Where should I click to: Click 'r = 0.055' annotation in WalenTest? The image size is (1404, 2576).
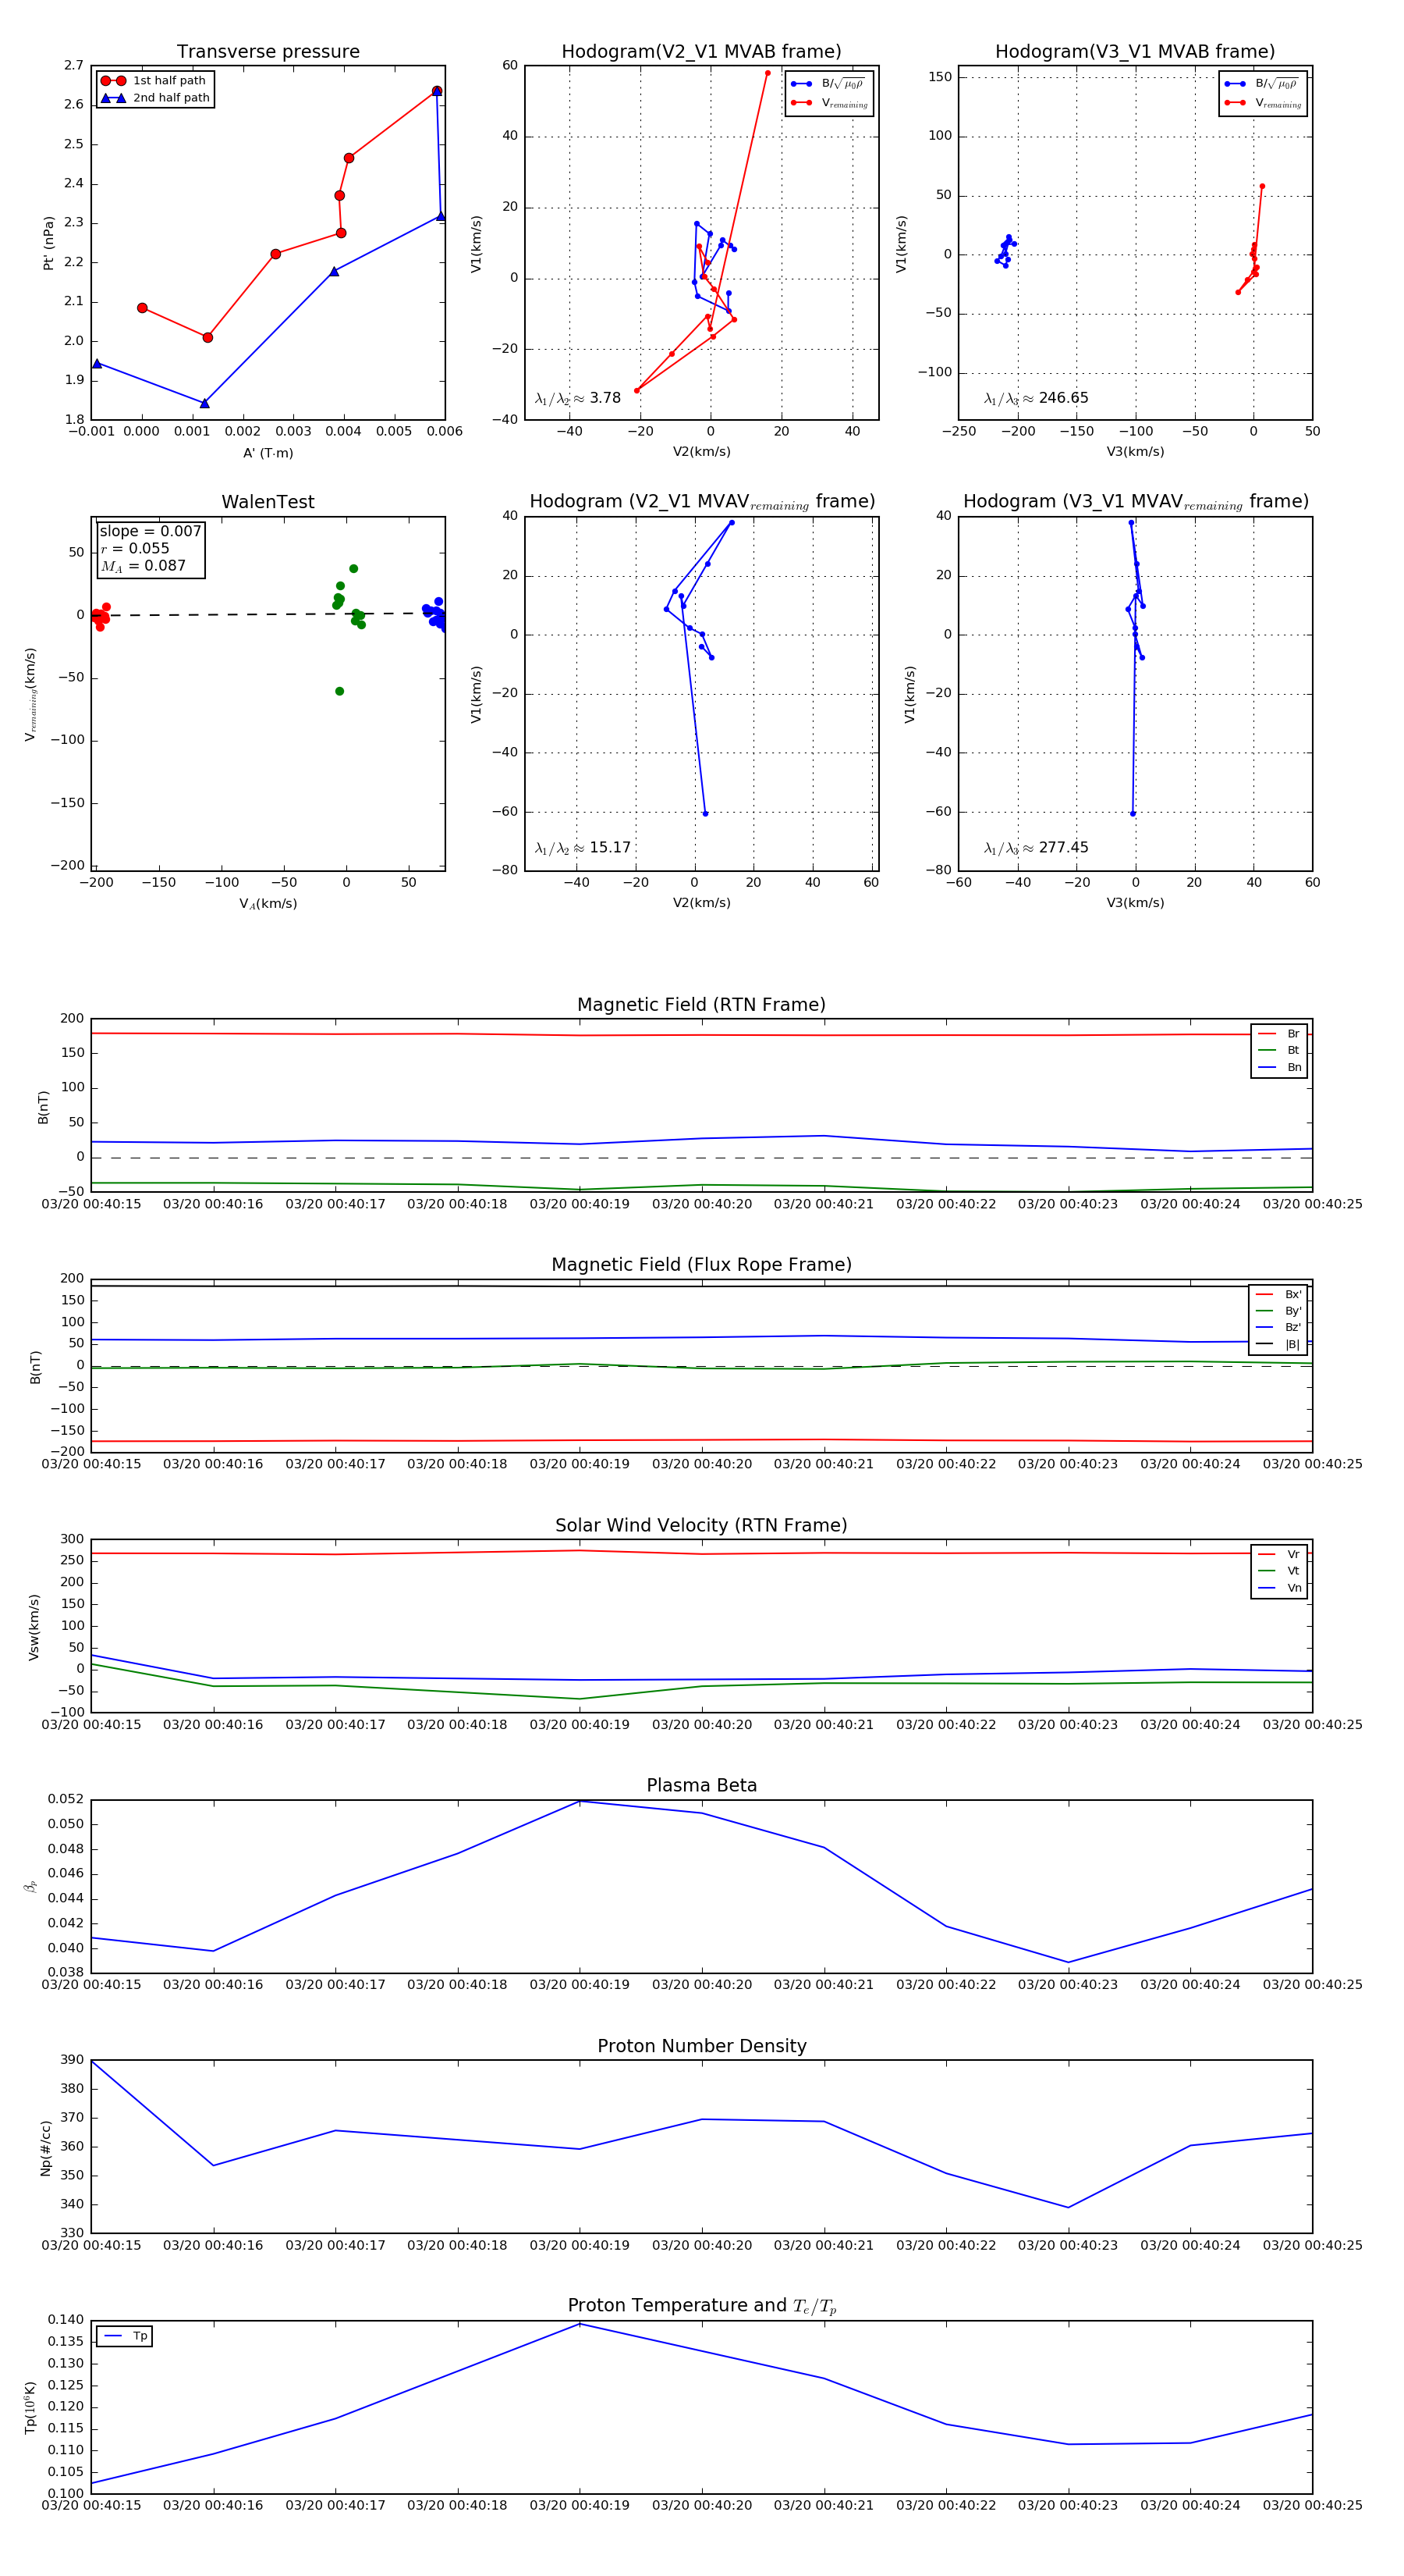tap(135, 548)
